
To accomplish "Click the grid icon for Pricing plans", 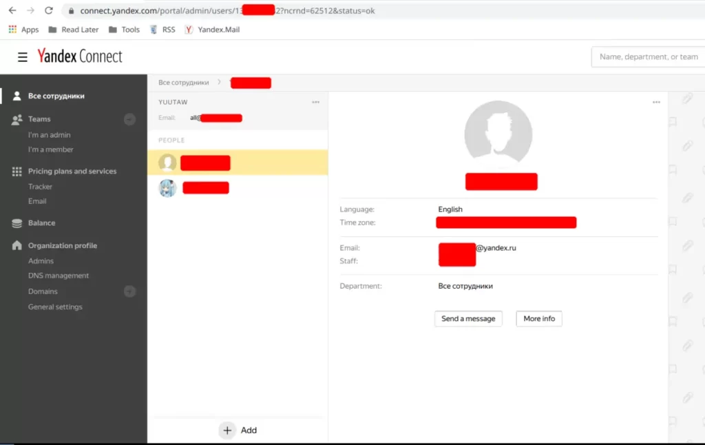I will click(17, 172).
